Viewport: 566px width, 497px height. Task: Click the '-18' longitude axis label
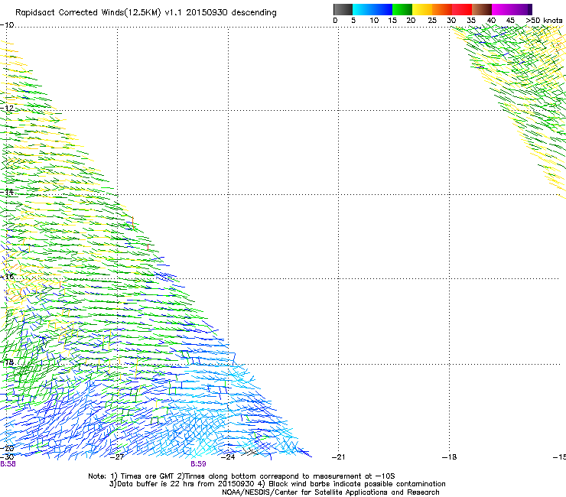click(449, 457)
